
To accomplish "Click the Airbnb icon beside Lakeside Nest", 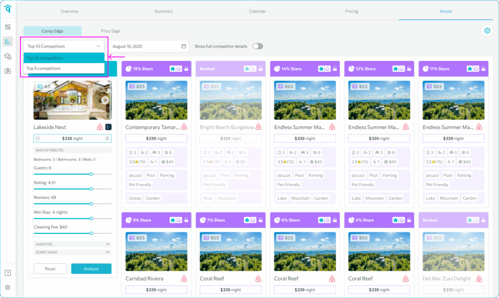I will pyautogui.click(x=99, y=127).
